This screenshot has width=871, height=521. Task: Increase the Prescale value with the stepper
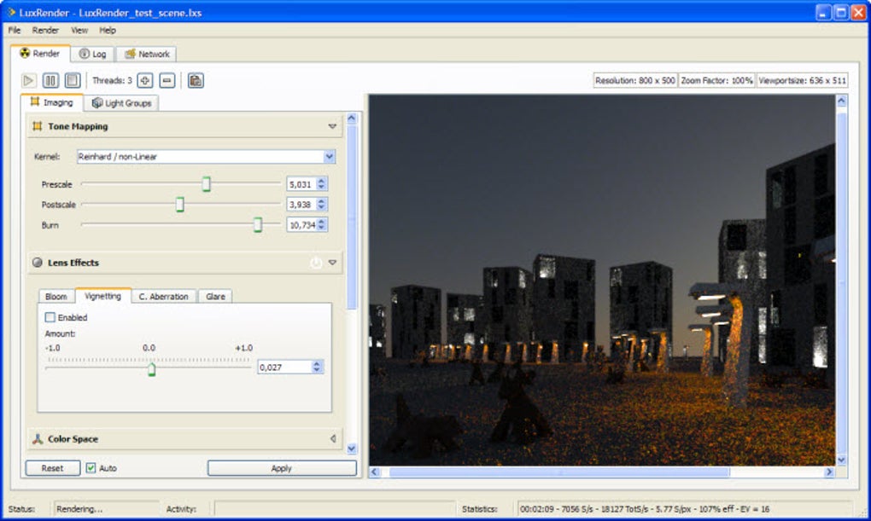[319, 179]
